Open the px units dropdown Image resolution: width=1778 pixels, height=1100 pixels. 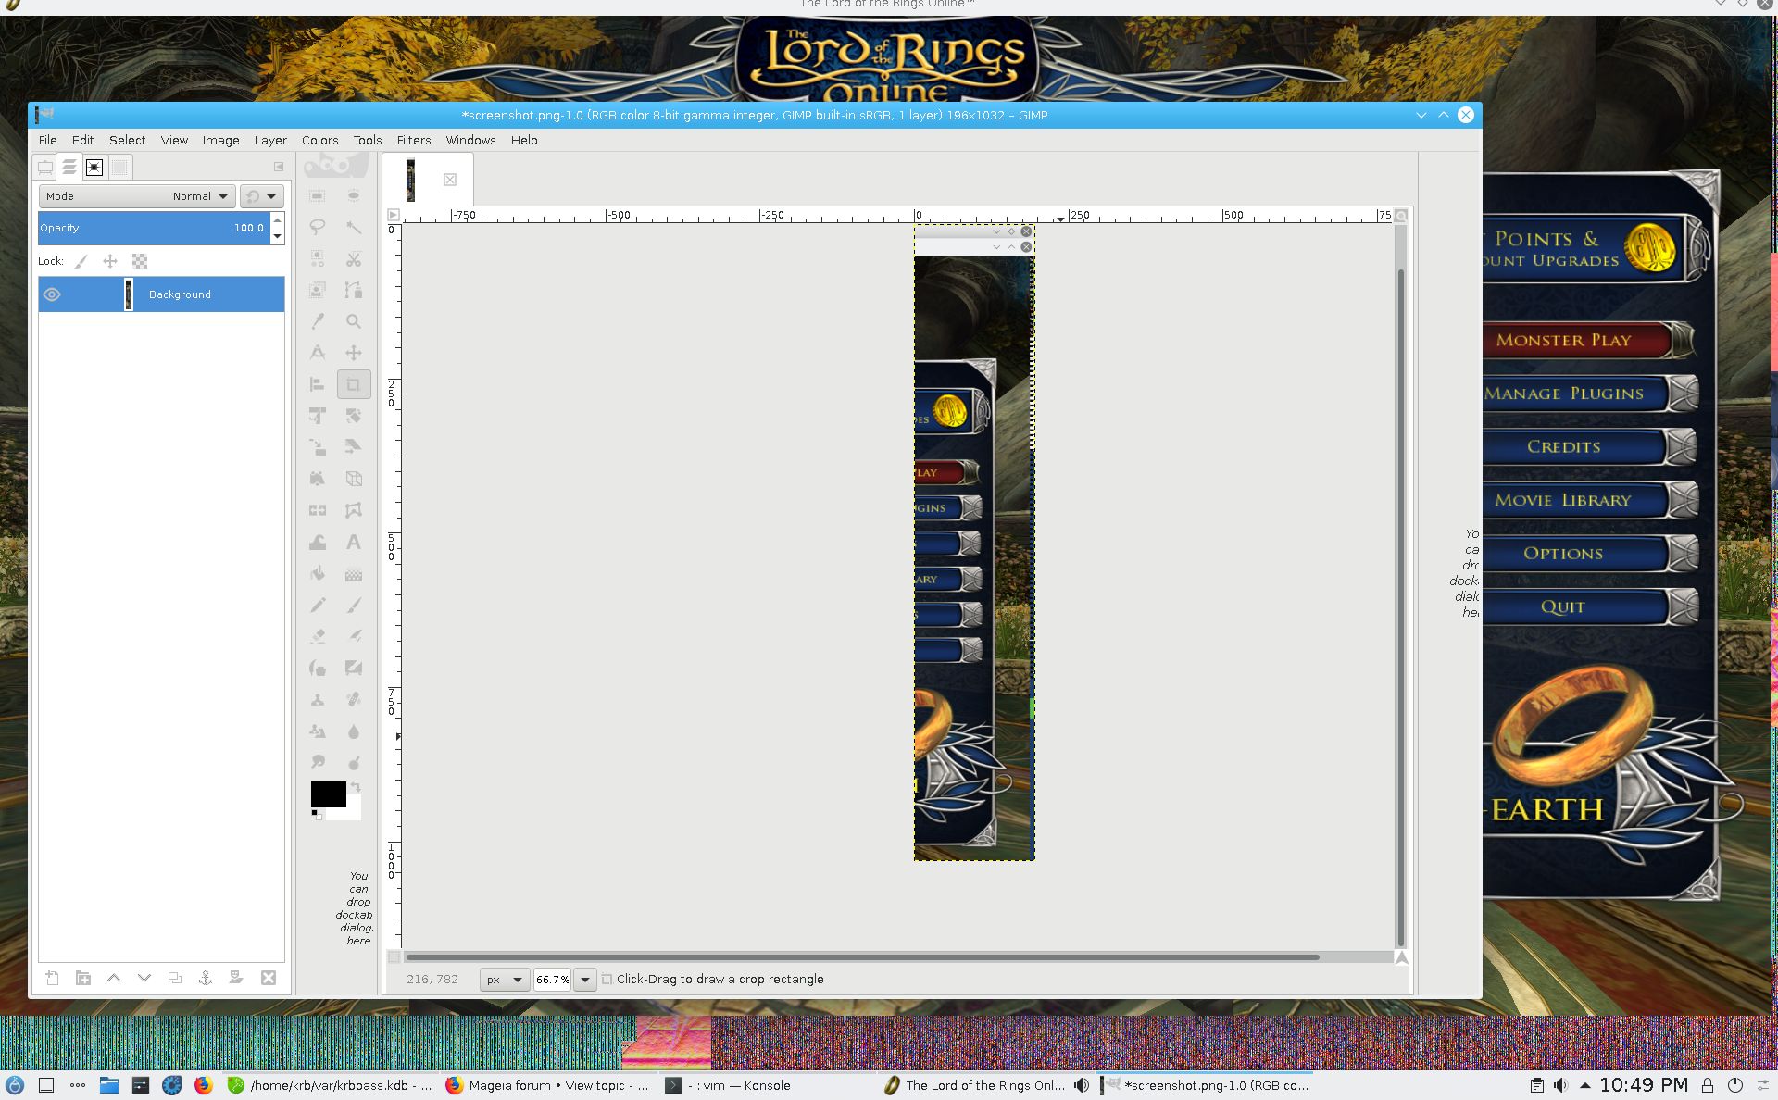point(505,979)
